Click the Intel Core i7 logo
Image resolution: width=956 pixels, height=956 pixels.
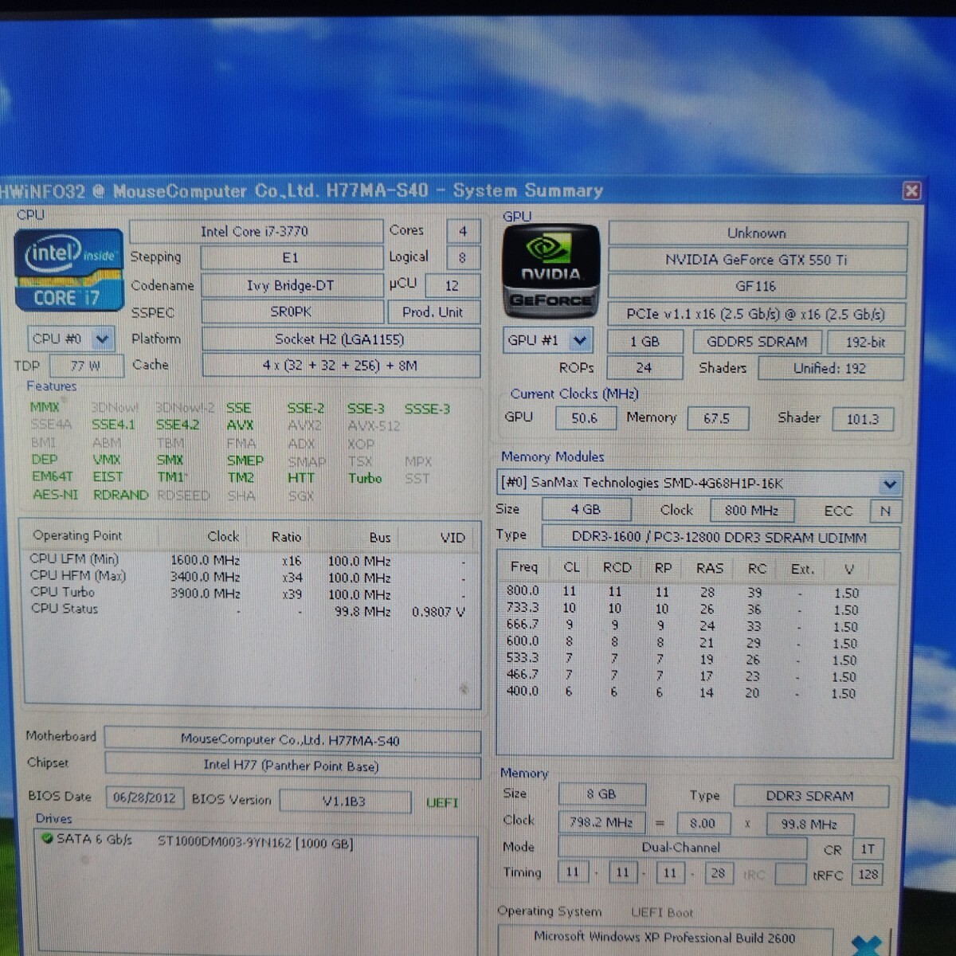pos(69,270)
